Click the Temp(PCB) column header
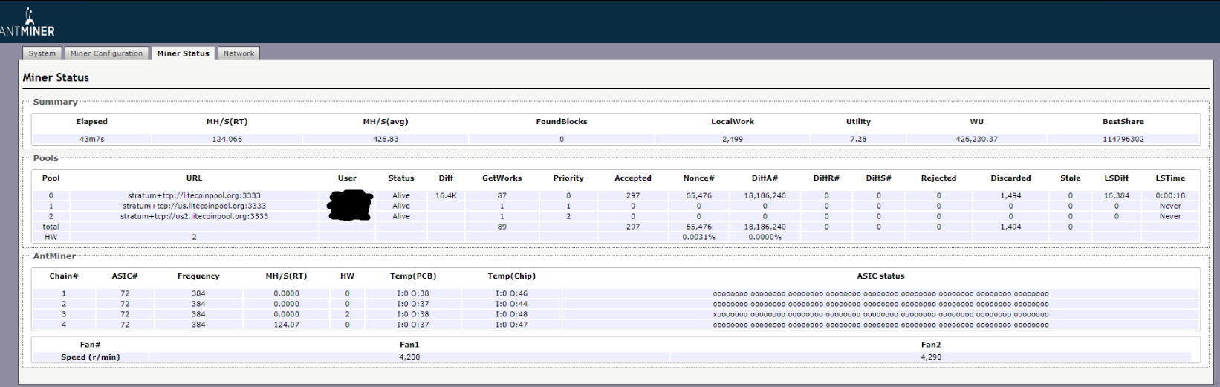This screenshot has height=387, width=1220. 413,276
